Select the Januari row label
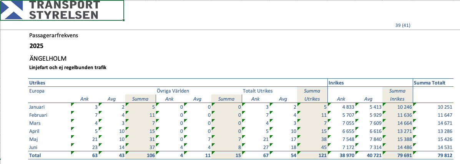The image size is (460, 164). tap(37, 106)
